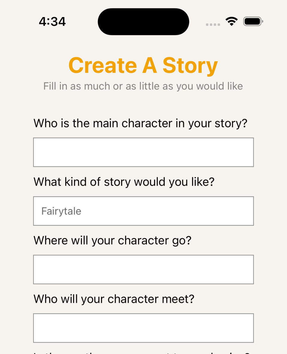Tap the "Fill in as much" subtitle text
The width and height of the screenshot is (287, 354).
click(x=143, y=86)
